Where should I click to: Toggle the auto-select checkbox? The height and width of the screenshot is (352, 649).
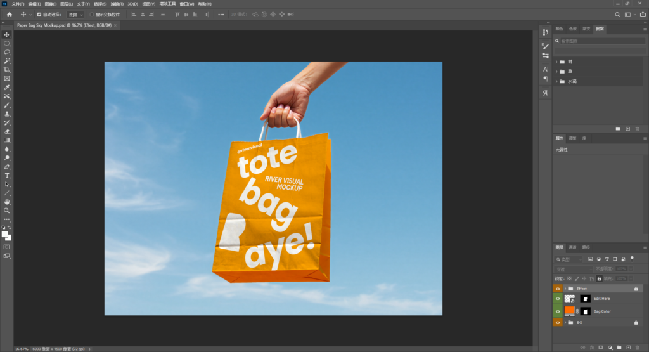[x=39, y=15]
